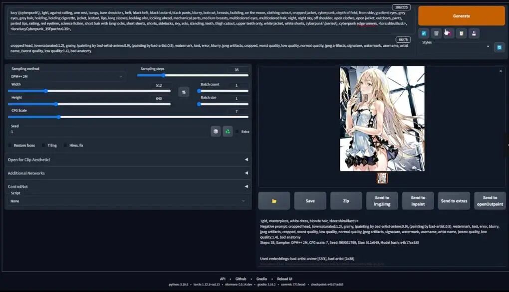Open the Sampling method dropdown

[66, 76]
